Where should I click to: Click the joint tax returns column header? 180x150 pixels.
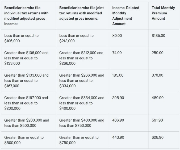81,13
